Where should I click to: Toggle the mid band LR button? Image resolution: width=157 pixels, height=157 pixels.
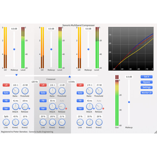click(x=43, y=85)
